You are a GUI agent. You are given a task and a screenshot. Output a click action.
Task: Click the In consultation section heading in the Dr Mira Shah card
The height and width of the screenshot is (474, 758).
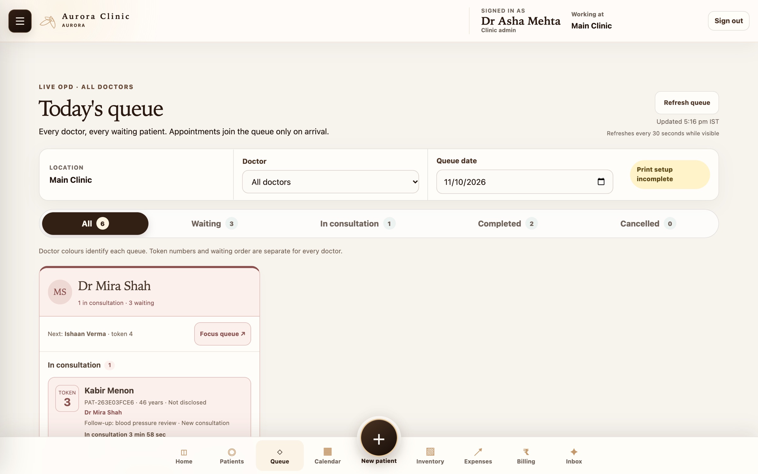click(74, 365)
